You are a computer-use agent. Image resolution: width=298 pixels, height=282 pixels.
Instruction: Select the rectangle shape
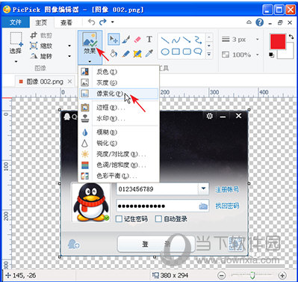point(176,52)
